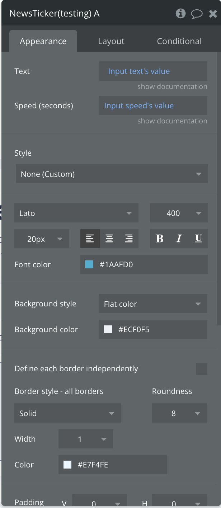The width and height of the screenshot is (221, 508).
Task: Expand the Background style Flat color dropdown
Action: click(x=153, y=304)
